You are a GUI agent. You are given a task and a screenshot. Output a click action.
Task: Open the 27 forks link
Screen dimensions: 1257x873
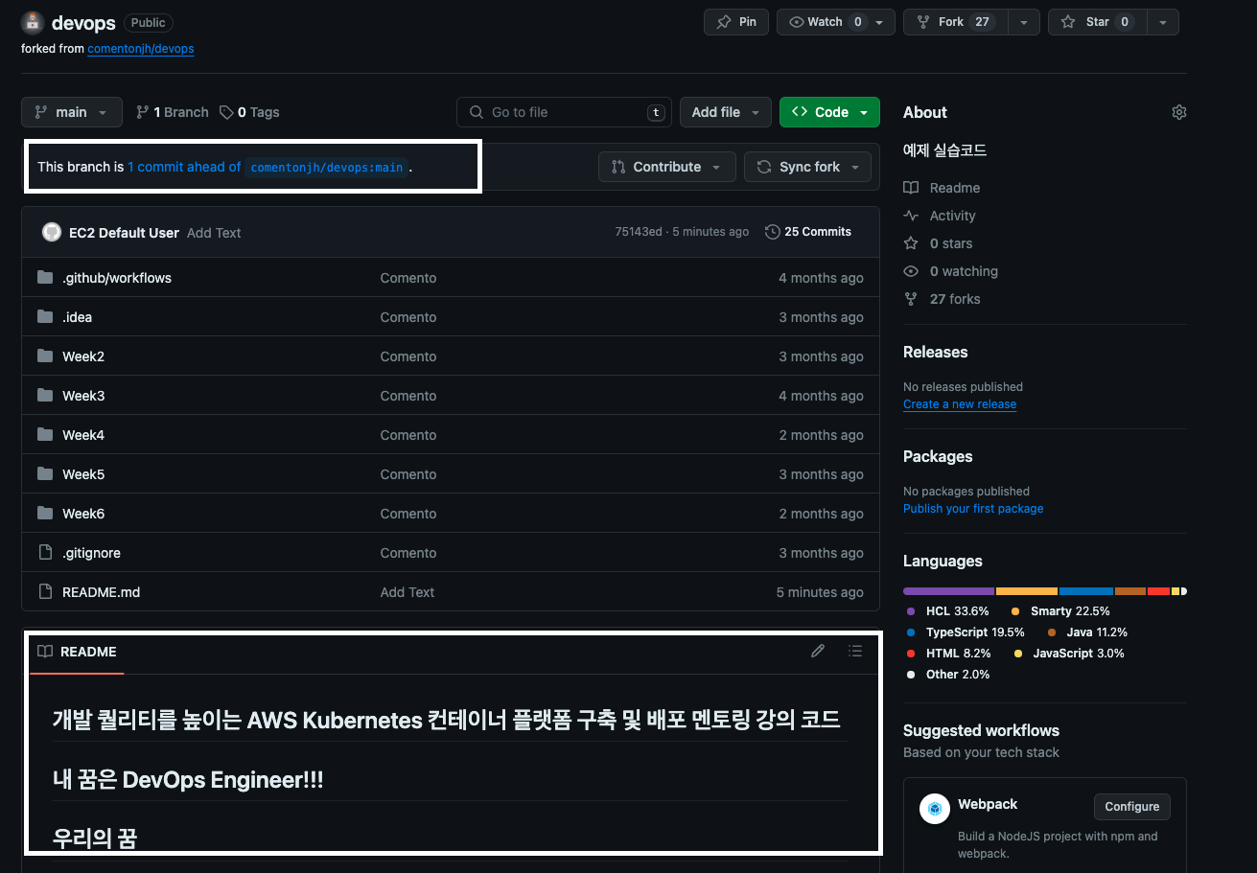942,299
